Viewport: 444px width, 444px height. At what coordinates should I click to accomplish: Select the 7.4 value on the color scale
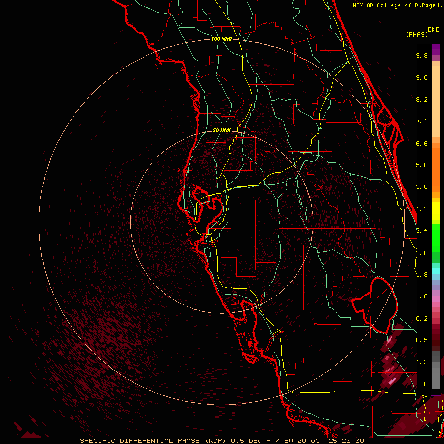pyautogui.click(x=422, y=121)
